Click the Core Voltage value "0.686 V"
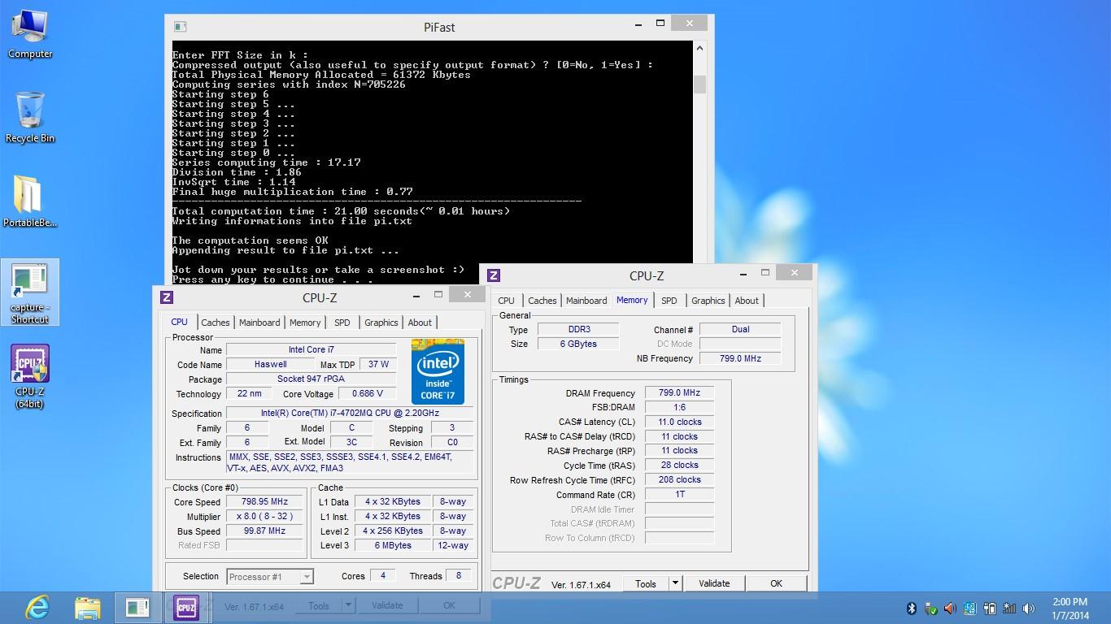The height and width of the screenshot is (624, 1111). tap(368, 394)
